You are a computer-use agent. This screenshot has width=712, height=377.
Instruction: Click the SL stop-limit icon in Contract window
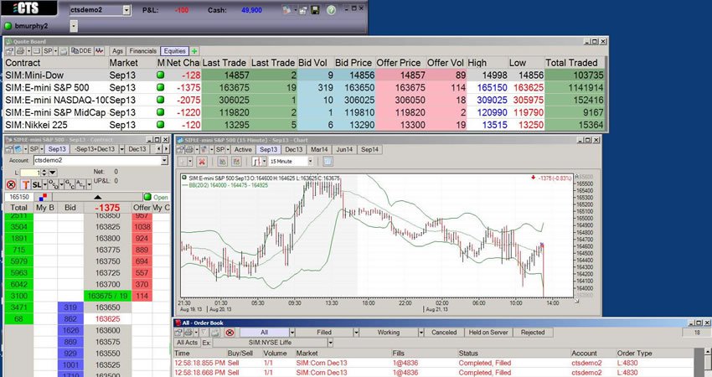click(37, 185)
